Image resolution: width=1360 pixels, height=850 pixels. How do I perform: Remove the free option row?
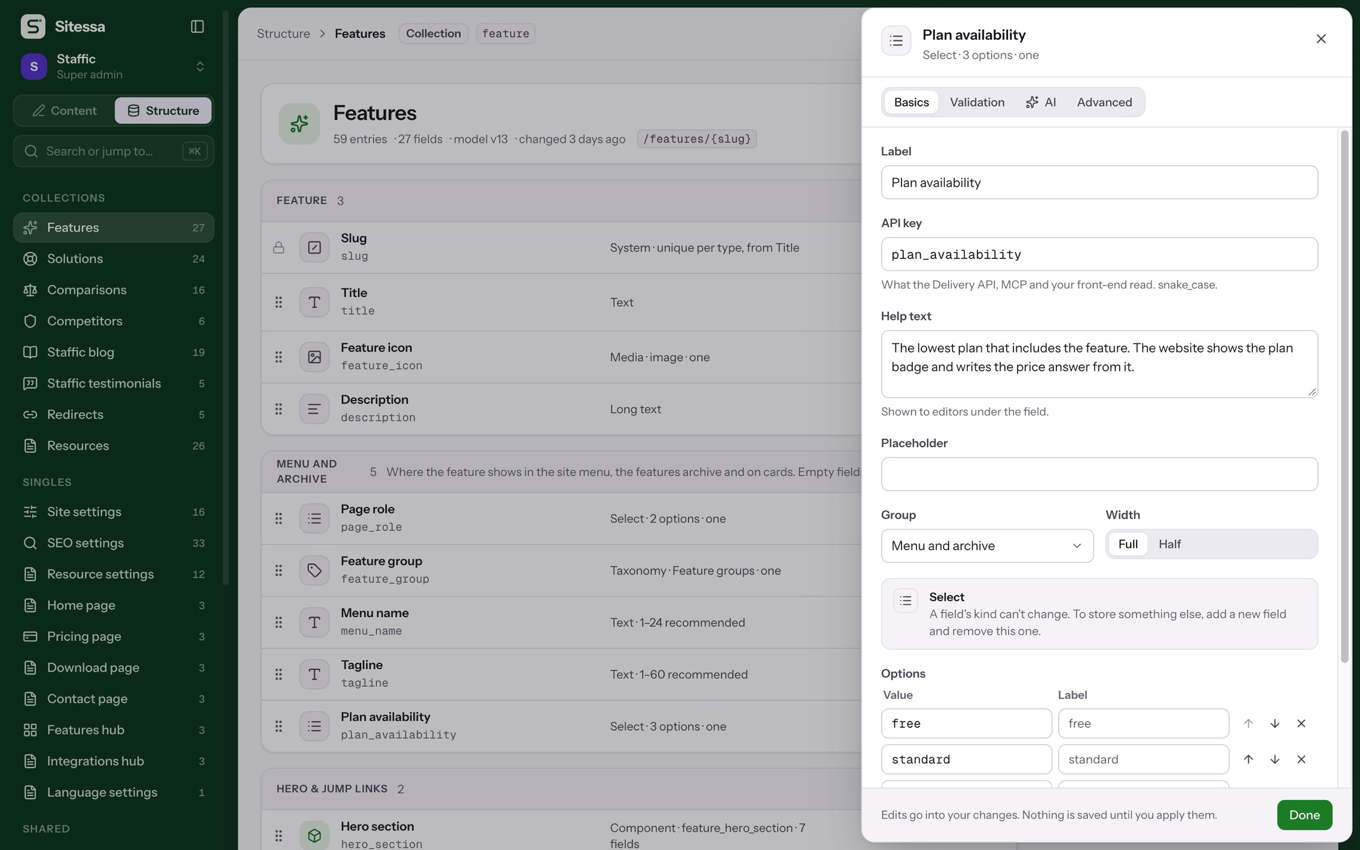(x=1301, y=724)
